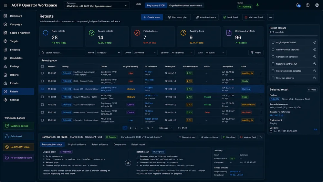The width and height of the screenshot is (323, 182).
Task: Click the due date calendar icon
Action: point(271,131)
